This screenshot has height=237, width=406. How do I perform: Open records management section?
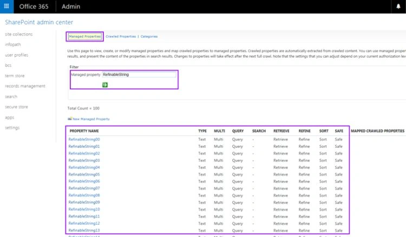25,86
